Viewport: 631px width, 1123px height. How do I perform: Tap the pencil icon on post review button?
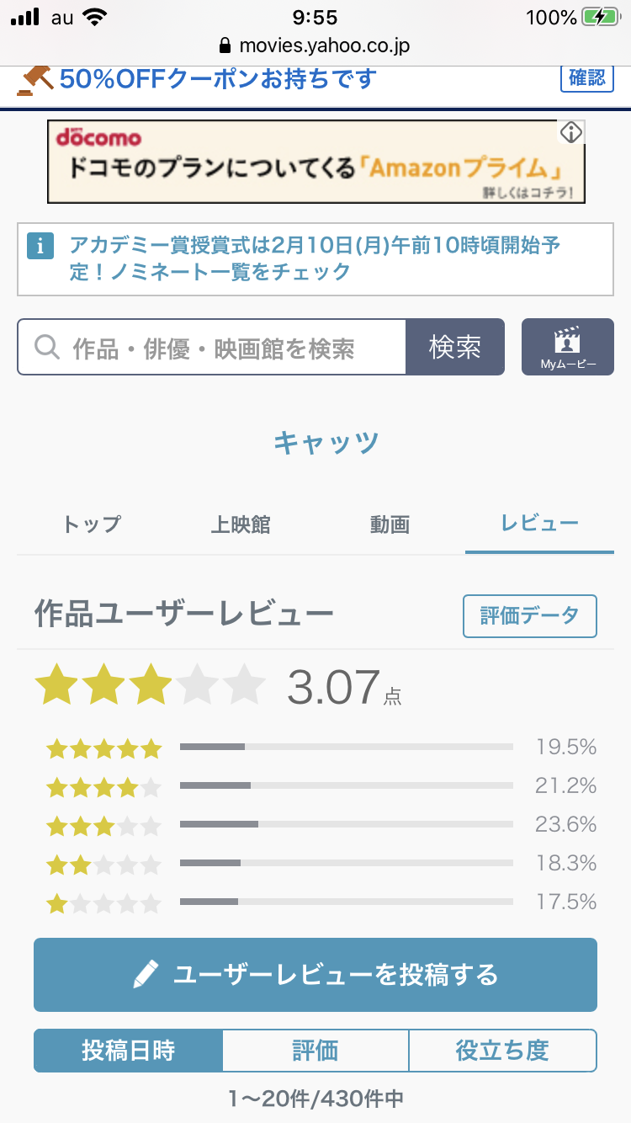[146, 975]
